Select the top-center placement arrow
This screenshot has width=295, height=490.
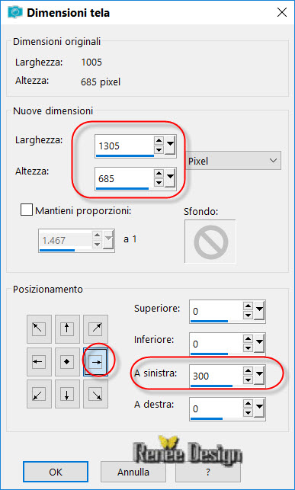point(67,329)
